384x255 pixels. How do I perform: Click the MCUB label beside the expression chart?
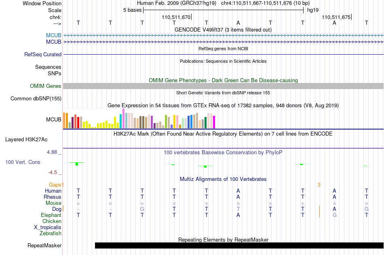54,120
